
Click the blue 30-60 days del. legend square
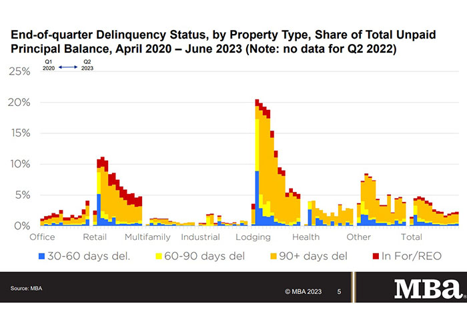43,255
